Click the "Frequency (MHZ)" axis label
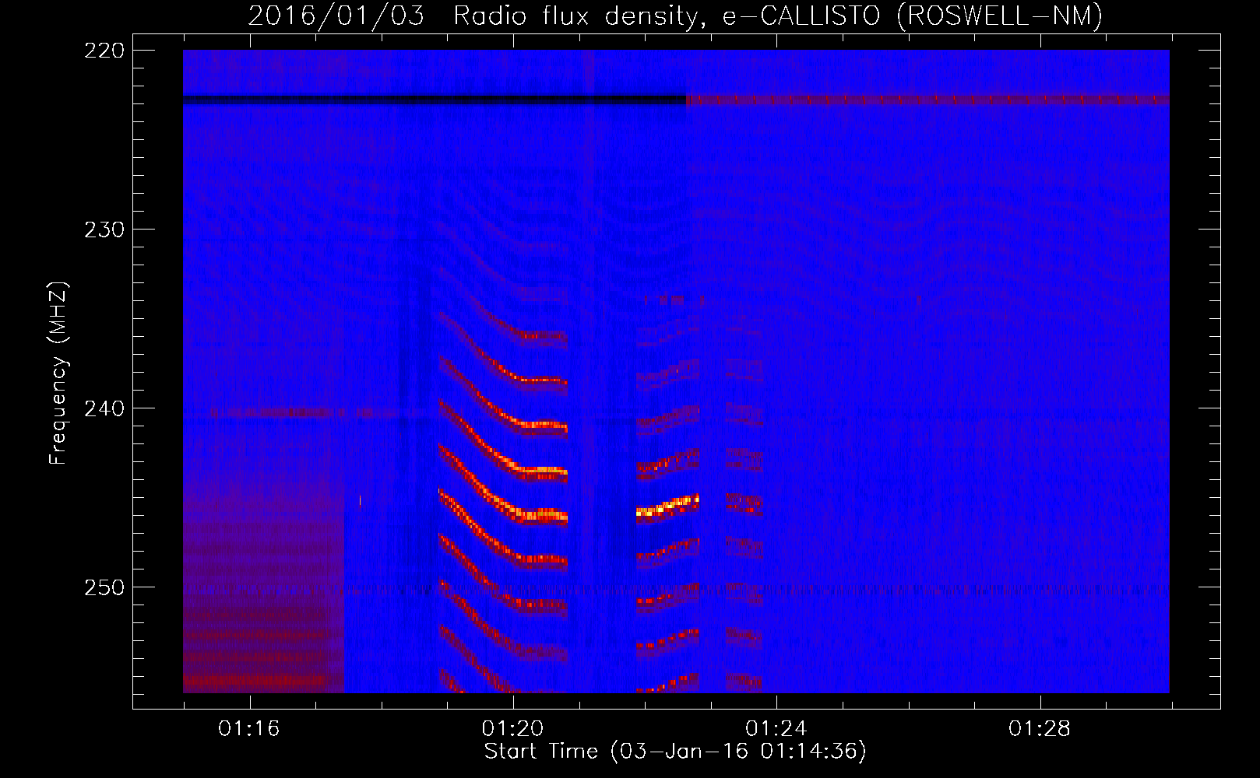 [58, 373]
